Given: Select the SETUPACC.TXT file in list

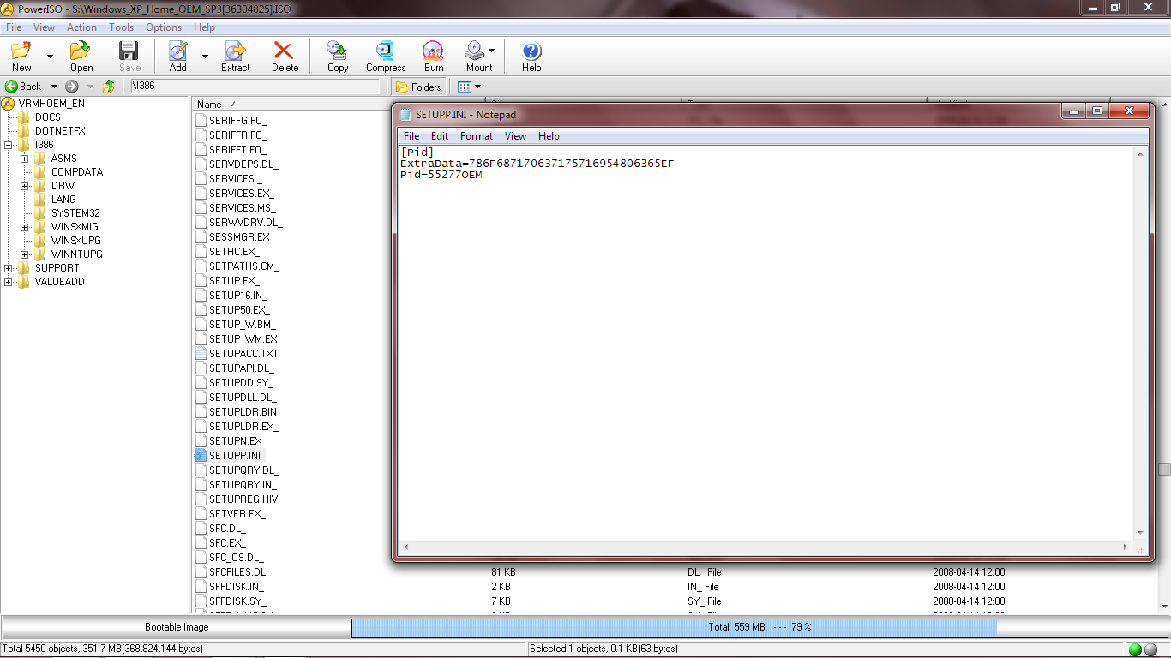Looking at the screenshot, I should click(243, 353).
